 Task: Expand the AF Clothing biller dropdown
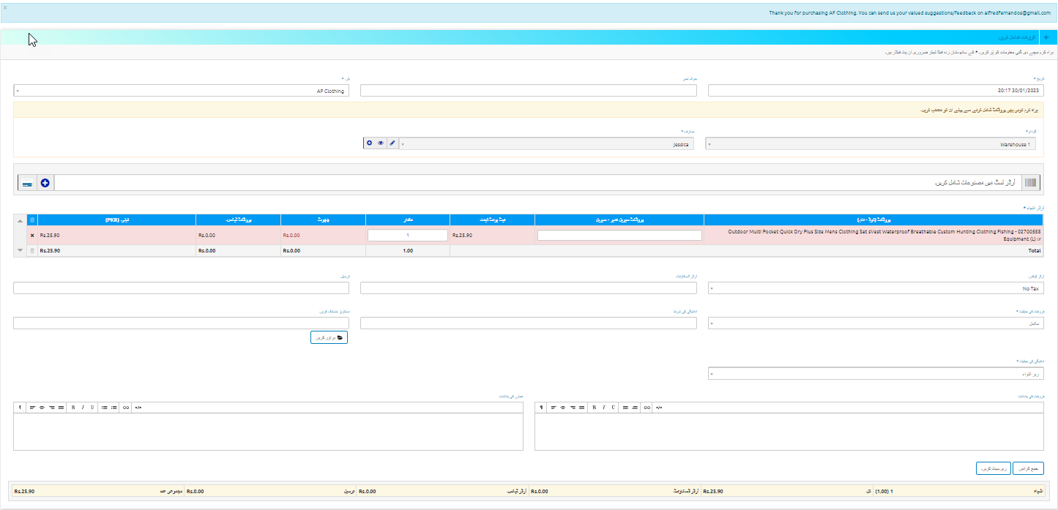(181, 91)
